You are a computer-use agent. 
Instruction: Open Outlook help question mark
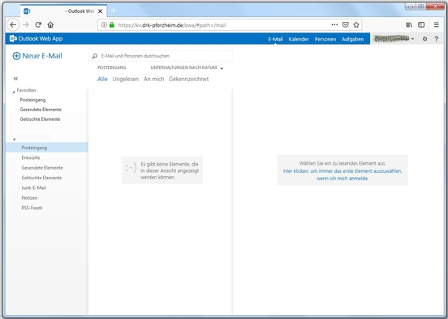pos(437,39)
